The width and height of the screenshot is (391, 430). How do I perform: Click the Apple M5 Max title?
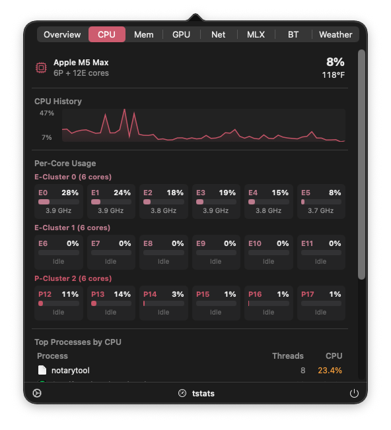coord(81,63)
